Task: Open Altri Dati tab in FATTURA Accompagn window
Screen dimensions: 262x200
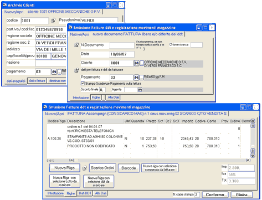Action: coord(101,193)
